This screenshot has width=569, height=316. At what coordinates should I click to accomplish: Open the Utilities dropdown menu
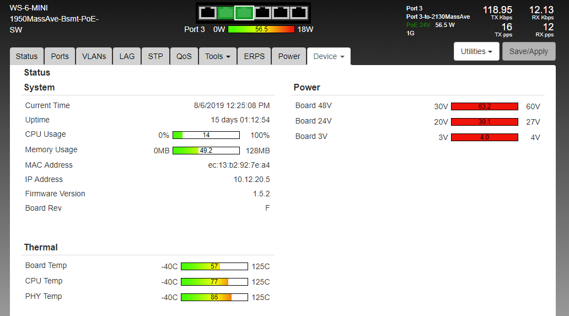(476, 51)
